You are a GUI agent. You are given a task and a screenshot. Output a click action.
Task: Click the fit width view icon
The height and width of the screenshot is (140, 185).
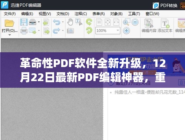point(116,22)
